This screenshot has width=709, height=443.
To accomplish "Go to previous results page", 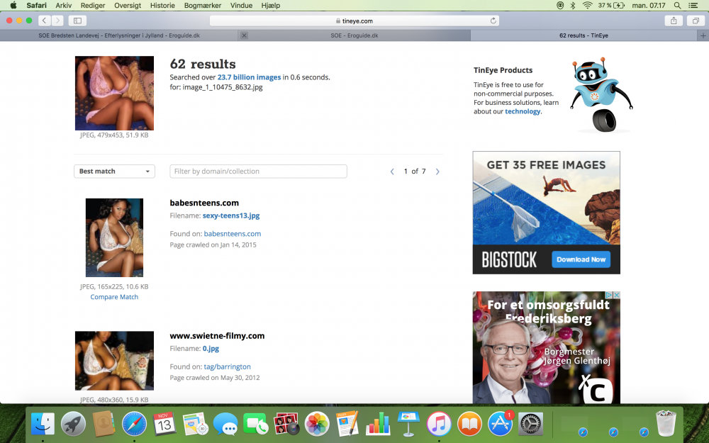I will (x=392, y=172).
